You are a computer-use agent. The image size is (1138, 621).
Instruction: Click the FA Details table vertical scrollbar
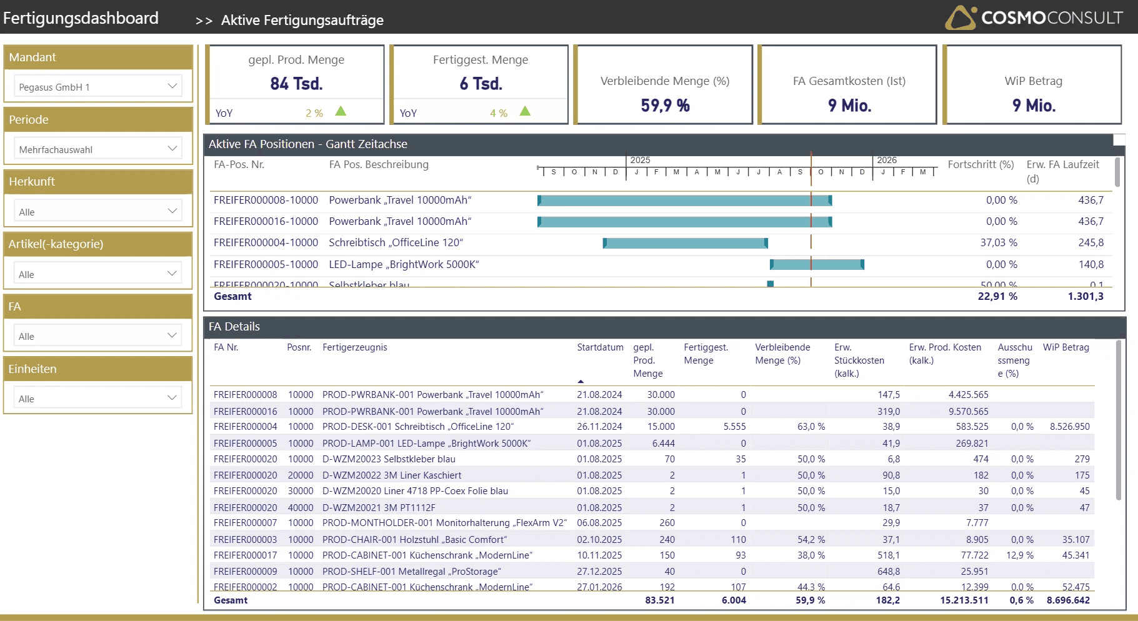pos(1118,420)
